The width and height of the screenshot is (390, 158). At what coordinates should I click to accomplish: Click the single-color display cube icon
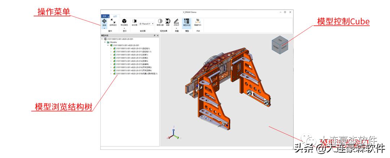[x=124, y=21]
